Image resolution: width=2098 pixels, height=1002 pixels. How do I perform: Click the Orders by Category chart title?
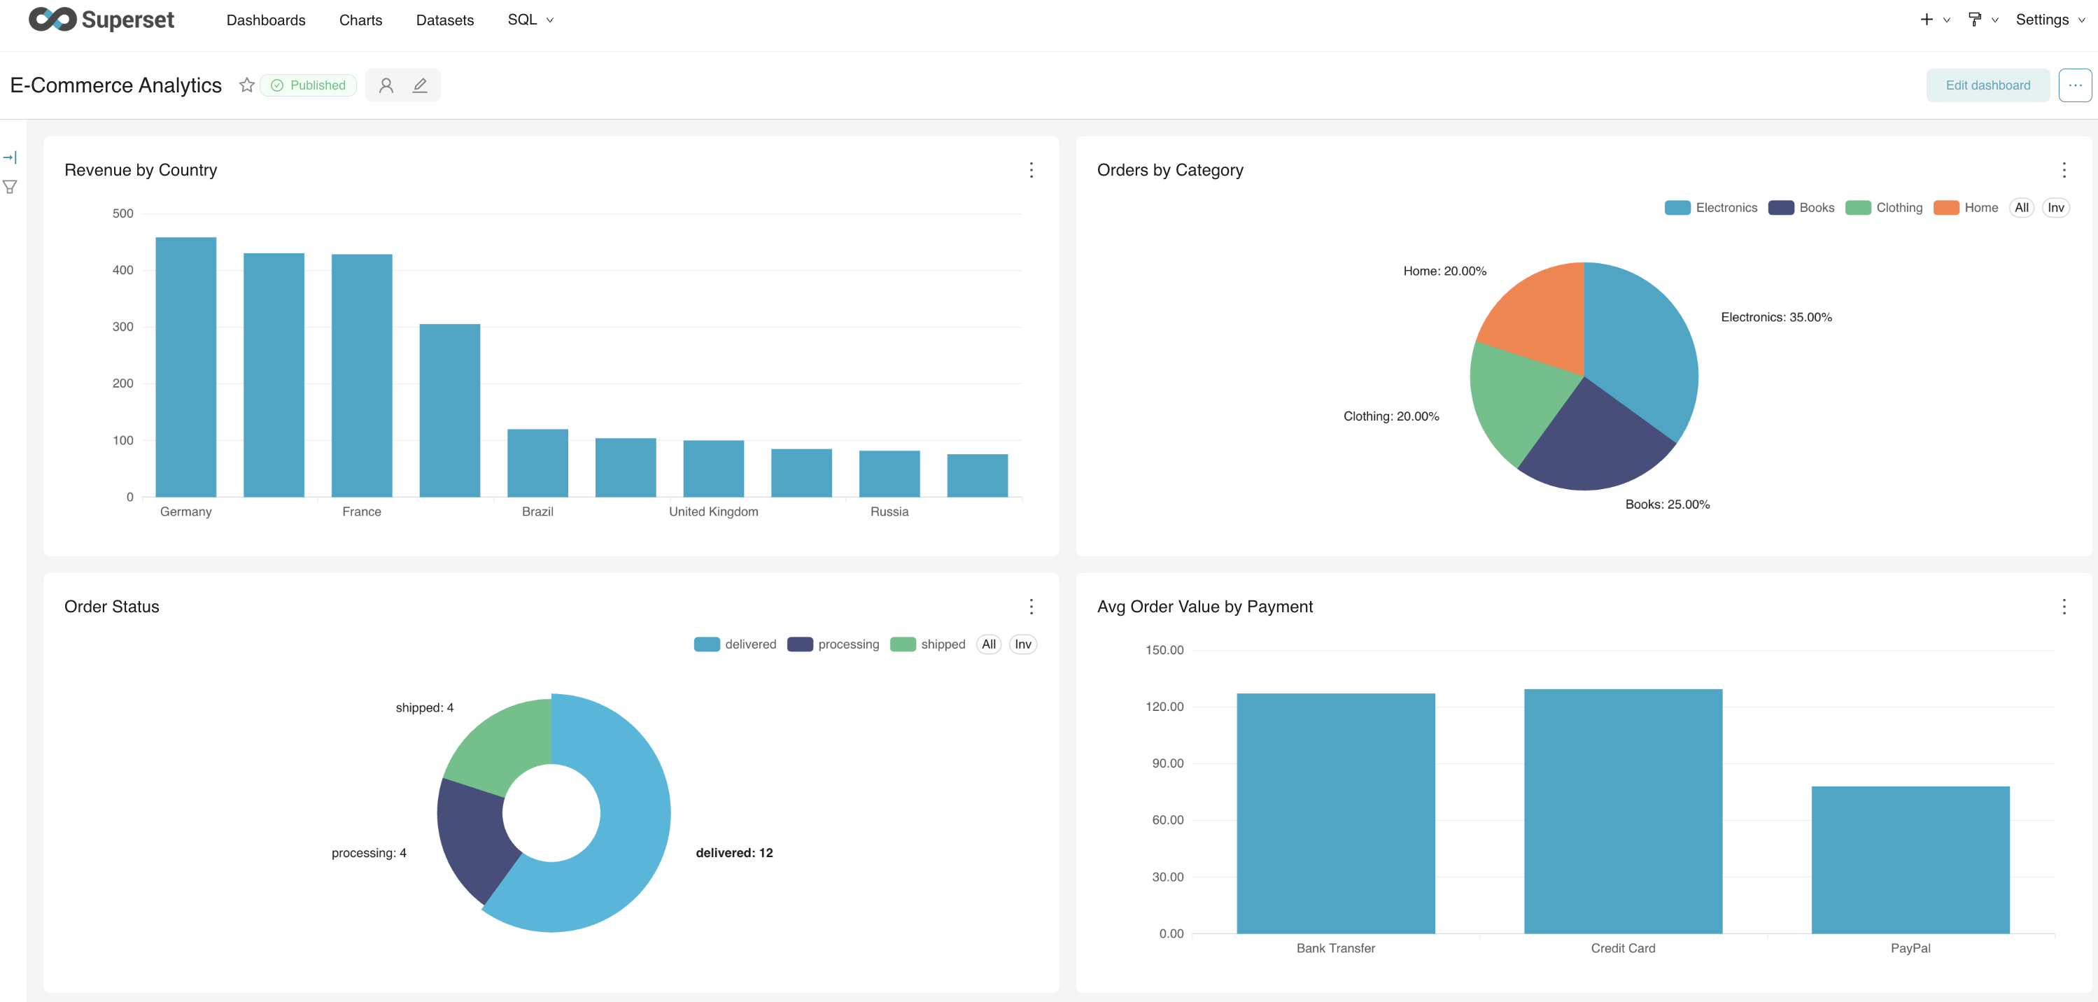[1169, 169]
